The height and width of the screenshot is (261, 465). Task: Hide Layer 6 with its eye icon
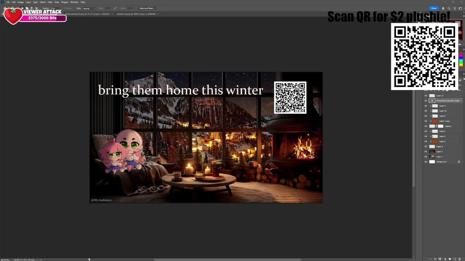pyautogui.click(x=426, y=131)
